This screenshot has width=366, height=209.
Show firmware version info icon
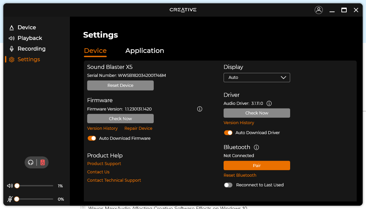tap(200, 109)
